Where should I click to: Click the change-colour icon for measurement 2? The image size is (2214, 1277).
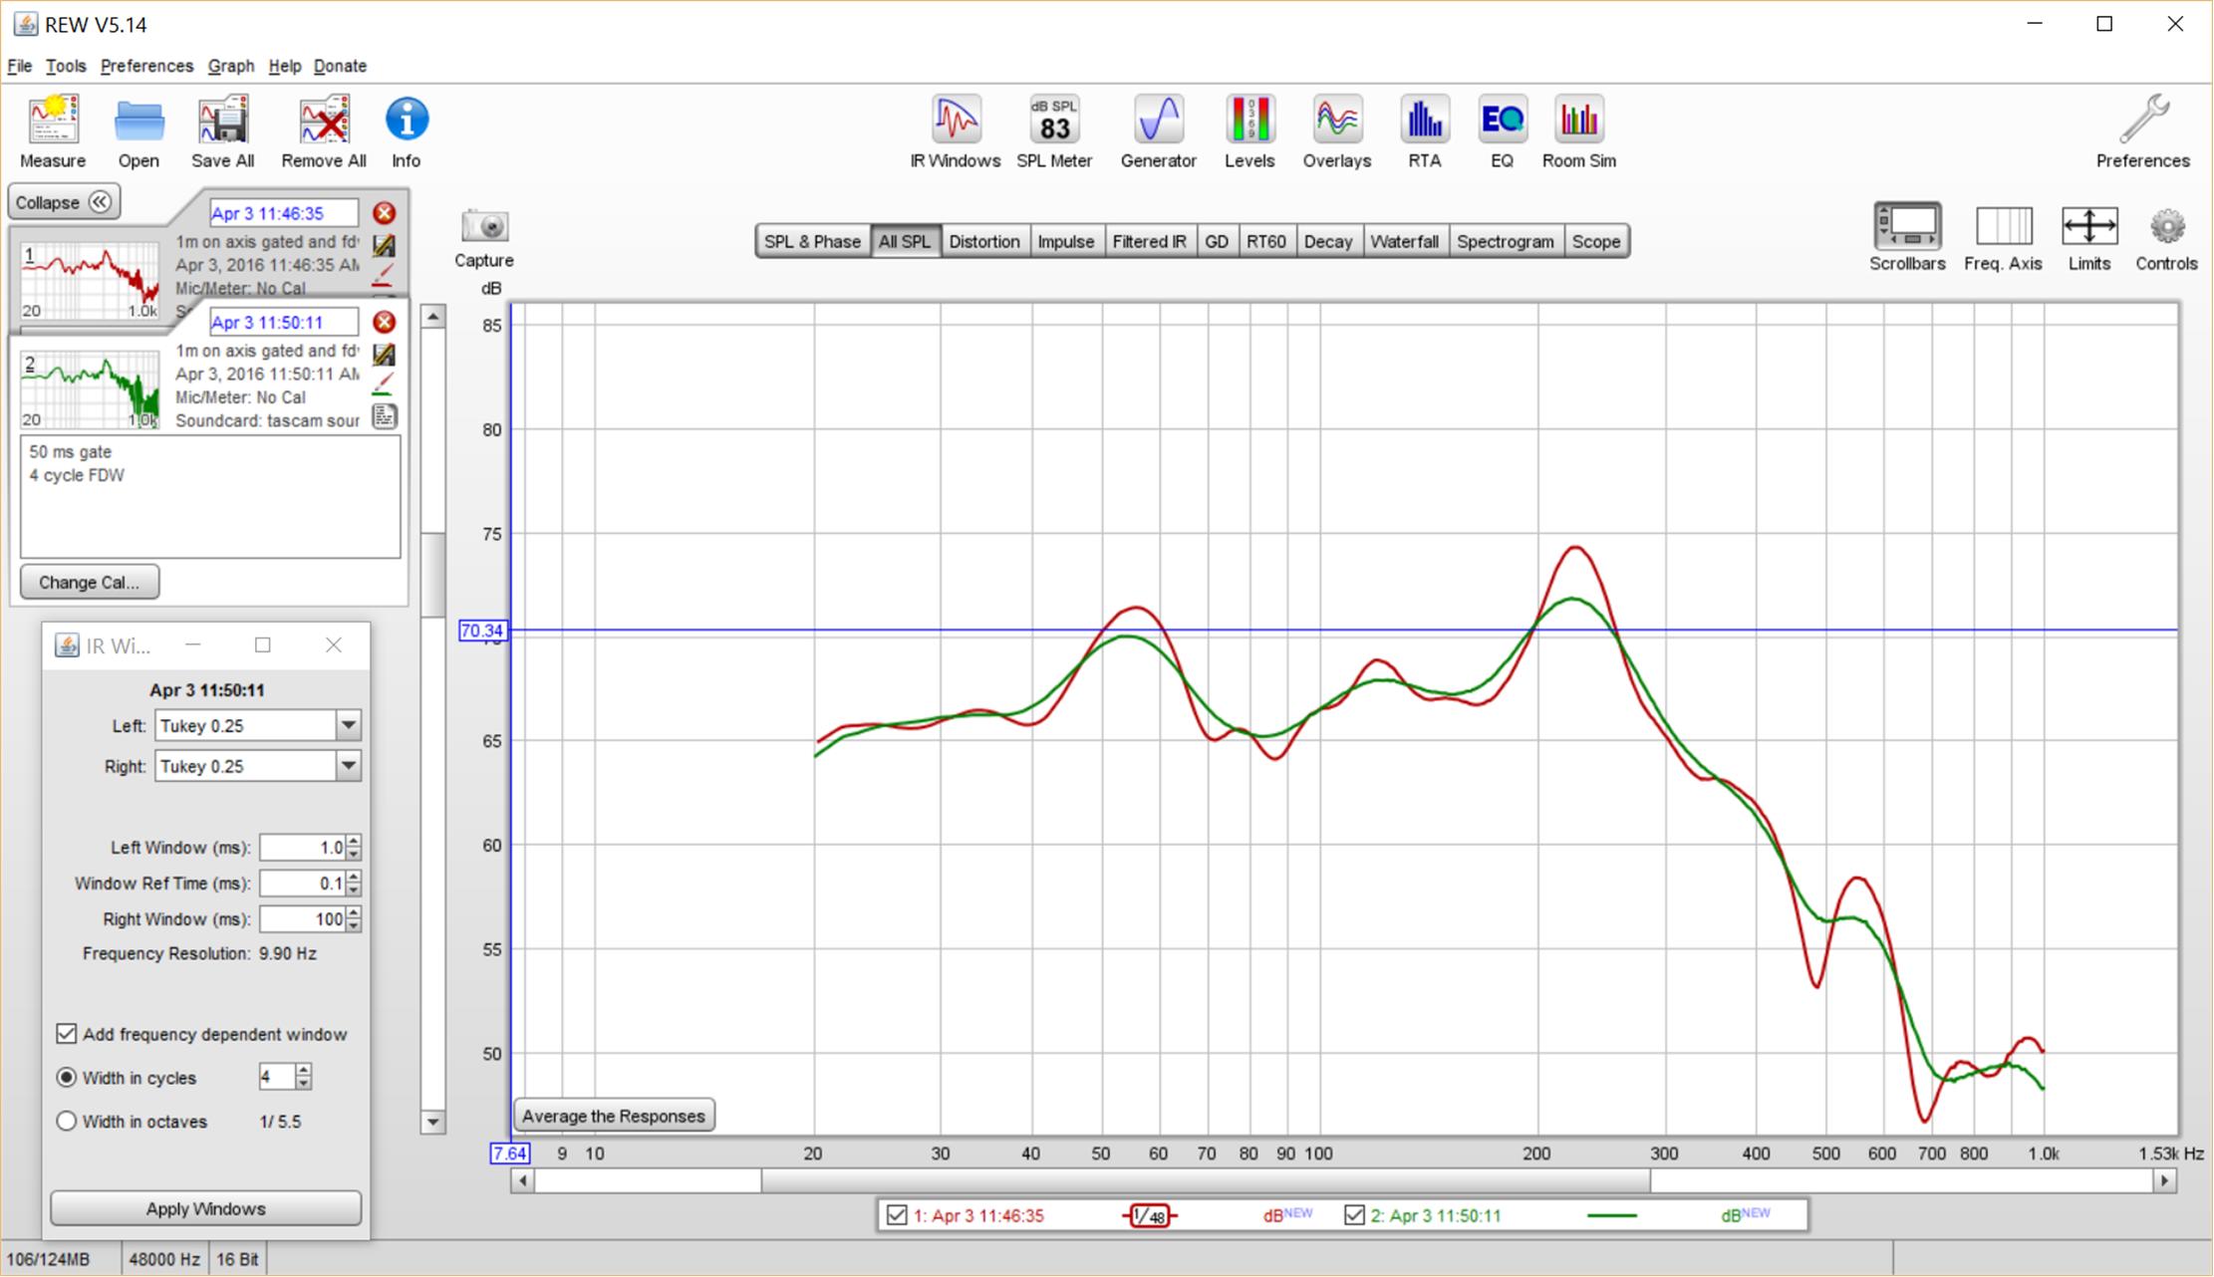384,383
